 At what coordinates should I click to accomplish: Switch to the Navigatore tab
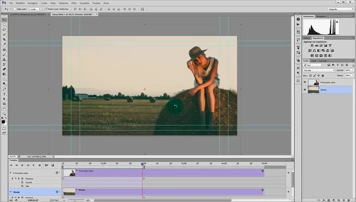[321, 16]
